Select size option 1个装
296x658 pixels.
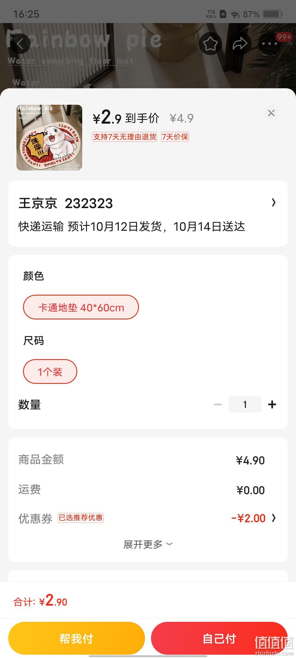pos(50,371)
